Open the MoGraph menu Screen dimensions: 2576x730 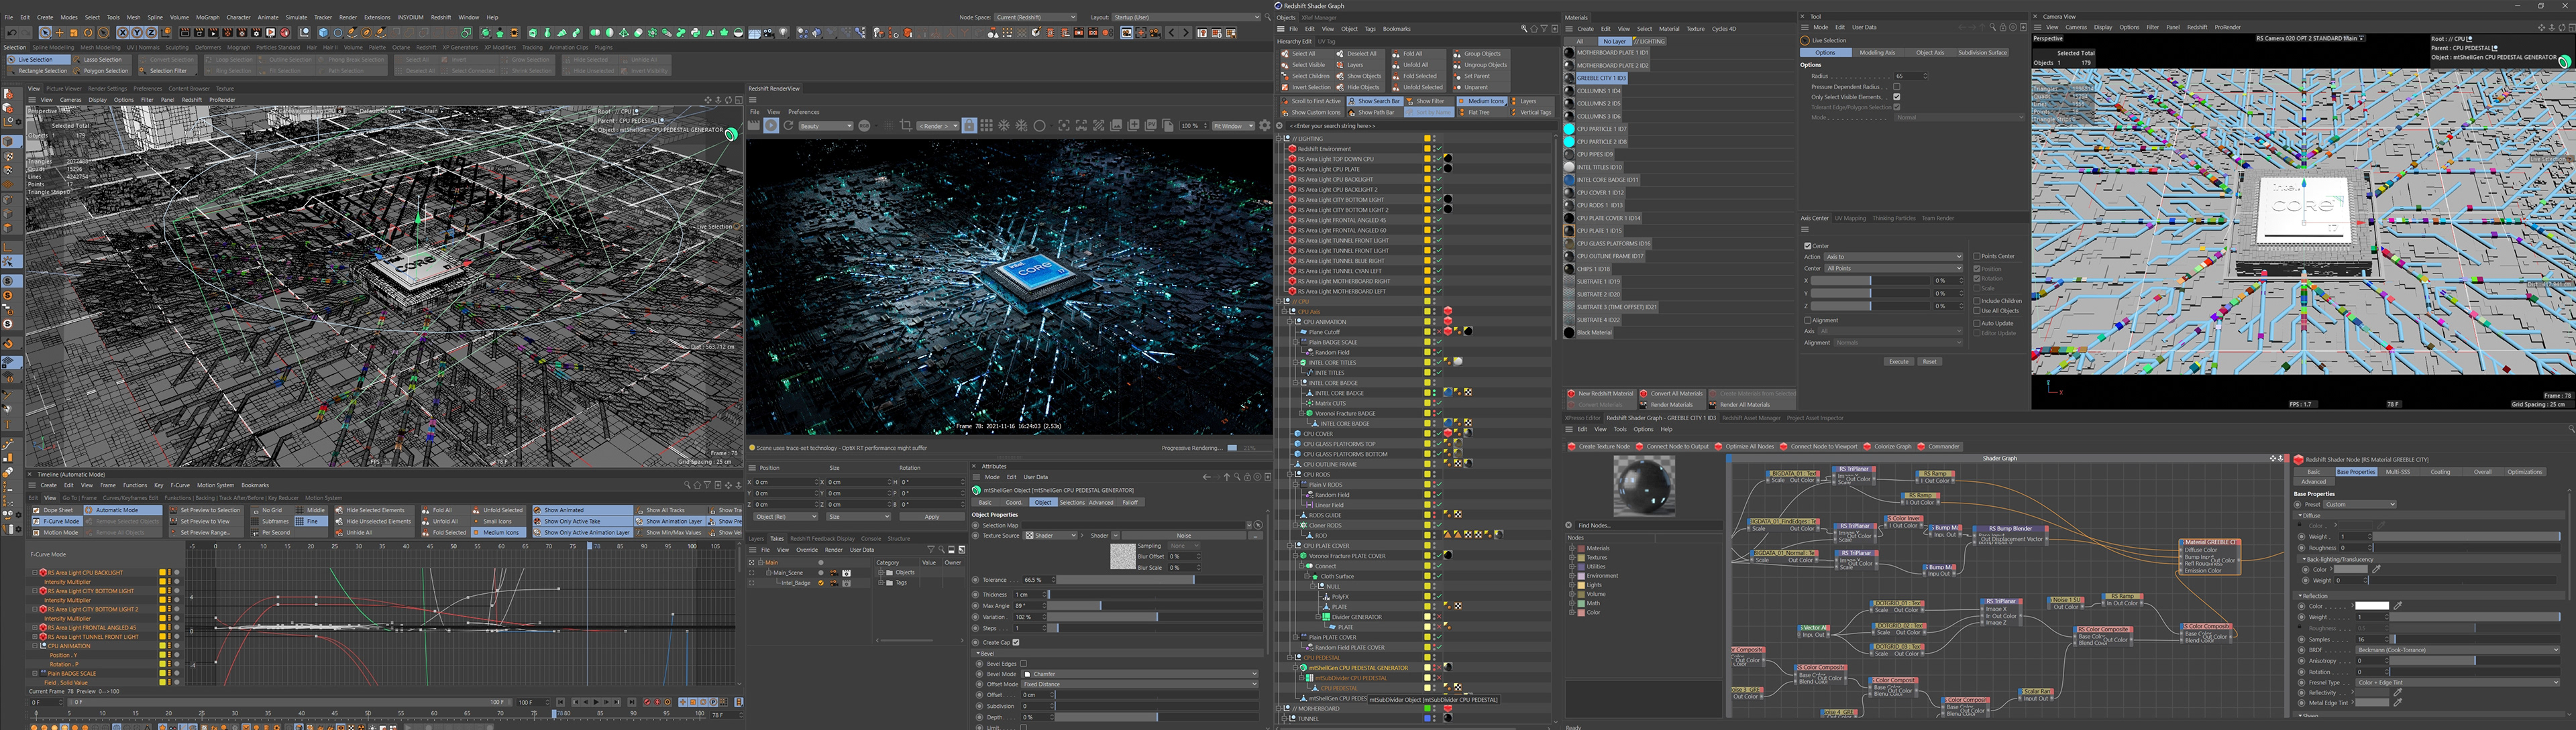[207, 17]
